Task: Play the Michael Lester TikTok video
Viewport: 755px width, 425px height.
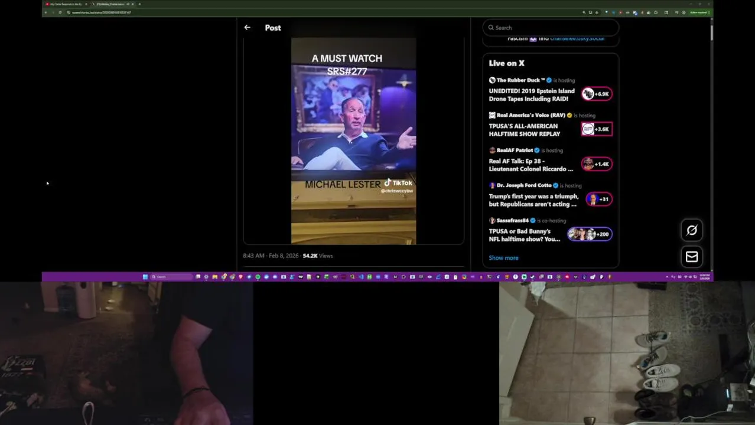Action: (353, 141)
